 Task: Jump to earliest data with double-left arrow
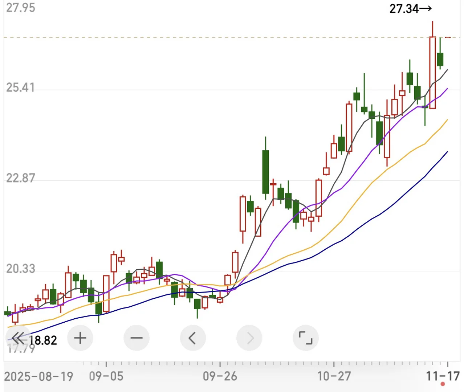click(x=18, y=338)
